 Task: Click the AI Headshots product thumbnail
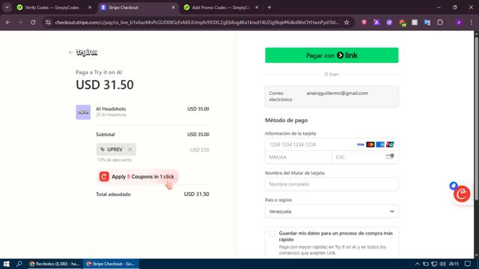(x=83, y=112)
